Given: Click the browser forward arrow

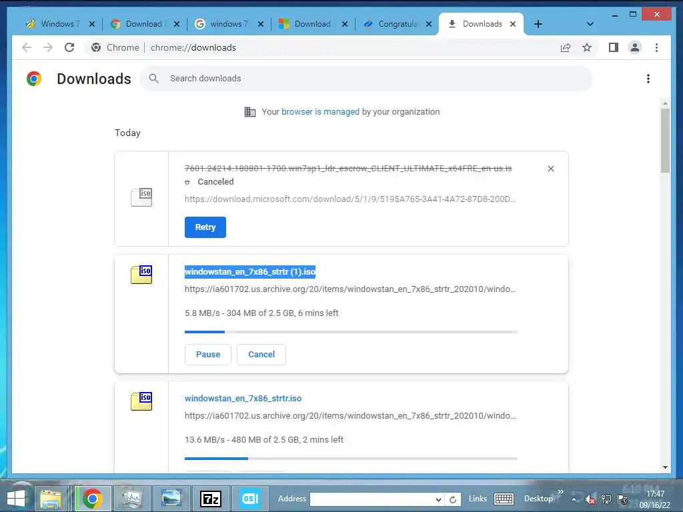Looking at the screenshot, I should tap(48, 47).
